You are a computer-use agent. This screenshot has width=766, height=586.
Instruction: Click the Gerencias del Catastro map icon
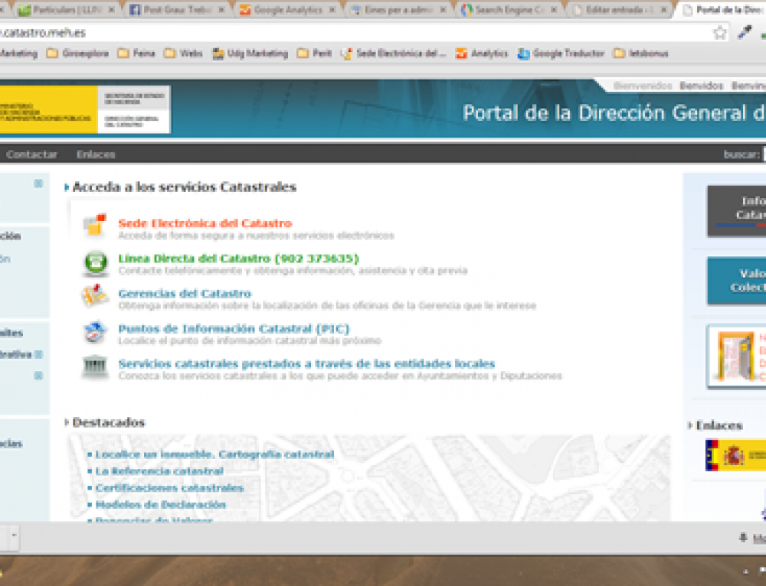coord(95,296)
